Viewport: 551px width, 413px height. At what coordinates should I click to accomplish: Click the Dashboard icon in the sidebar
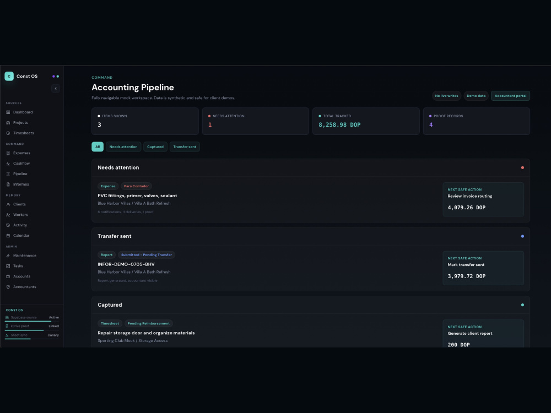(8, 112)
